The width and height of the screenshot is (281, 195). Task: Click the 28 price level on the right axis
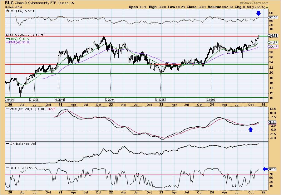(x=271, y=52)
